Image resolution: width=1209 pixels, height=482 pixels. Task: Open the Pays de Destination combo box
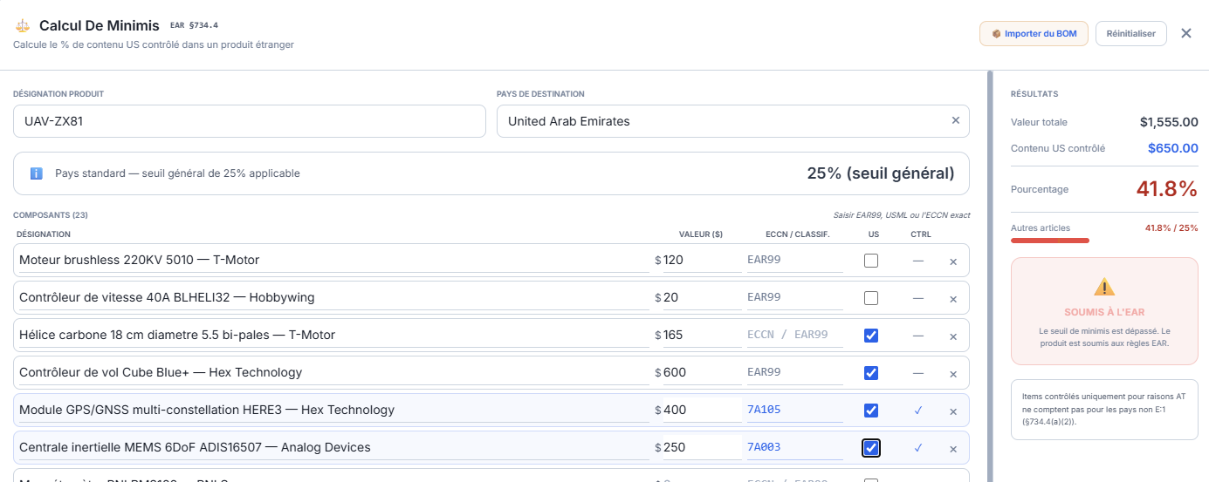coord(732,121)
